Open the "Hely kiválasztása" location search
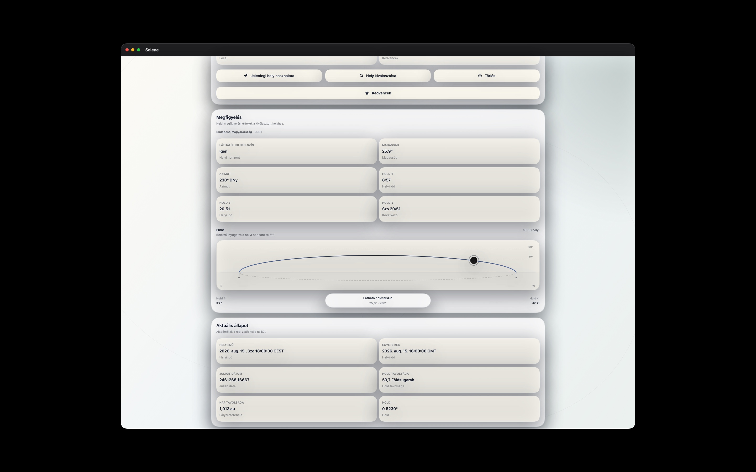 (x=378, y=76)
